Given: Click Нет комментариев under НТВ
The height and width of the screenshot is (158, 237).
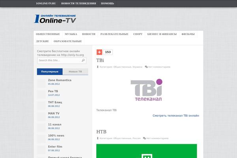Looking at the screenshot, I should tap(157, 138).
